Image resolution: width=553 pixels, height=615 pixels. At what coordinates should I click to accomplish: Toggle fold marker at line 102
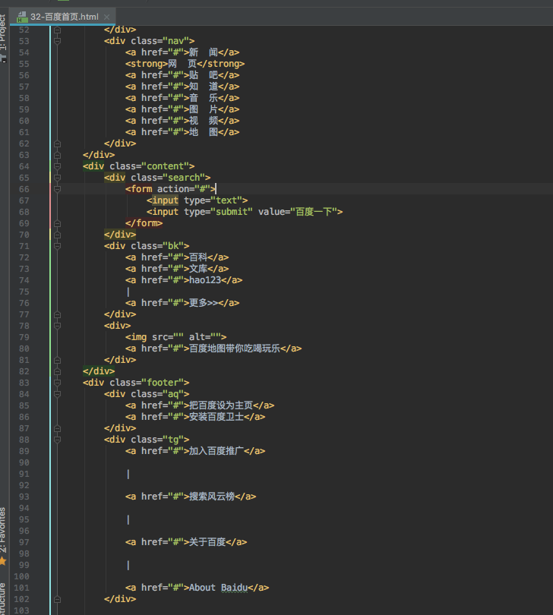coord(57,599)
